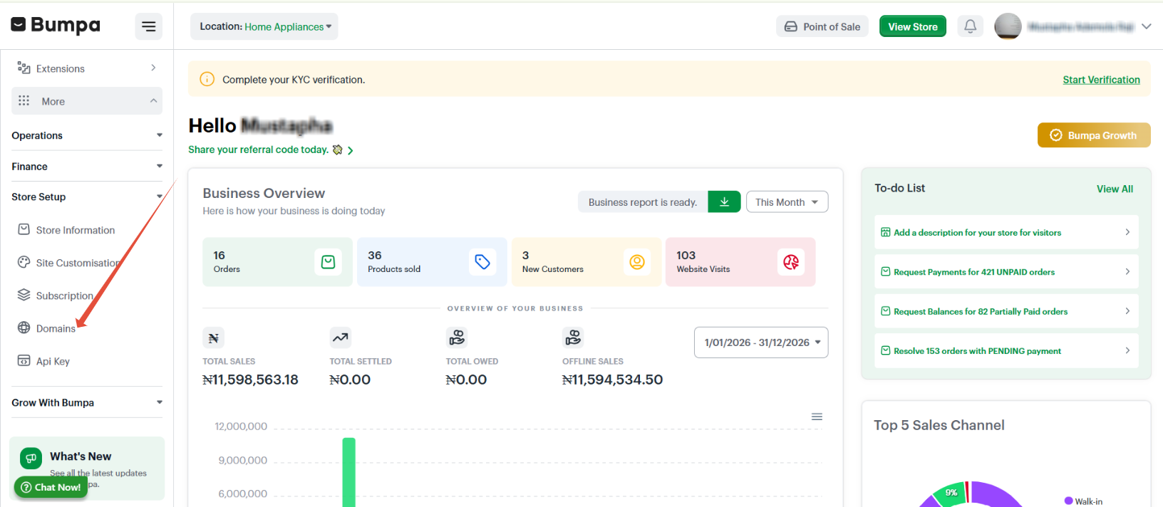Screen dimensions: 1163x507
Task: Open the This Month period dropdown
Action: 787,202
